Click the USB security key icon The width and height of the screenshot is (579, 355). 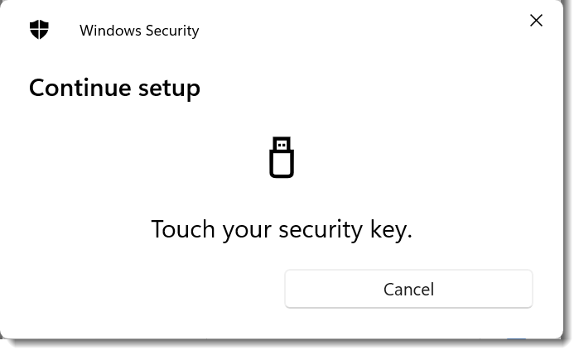tap(282, 157)
